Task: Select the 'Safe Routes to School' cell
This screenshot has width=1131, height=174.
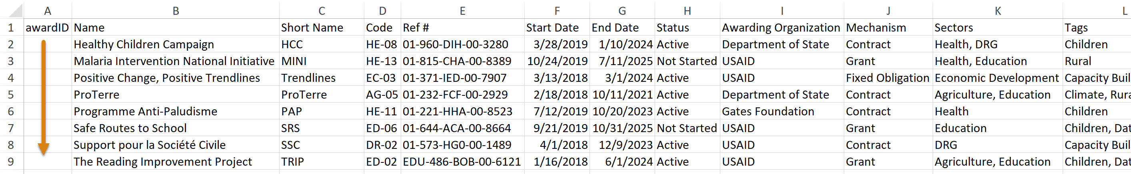Action: 130,129
